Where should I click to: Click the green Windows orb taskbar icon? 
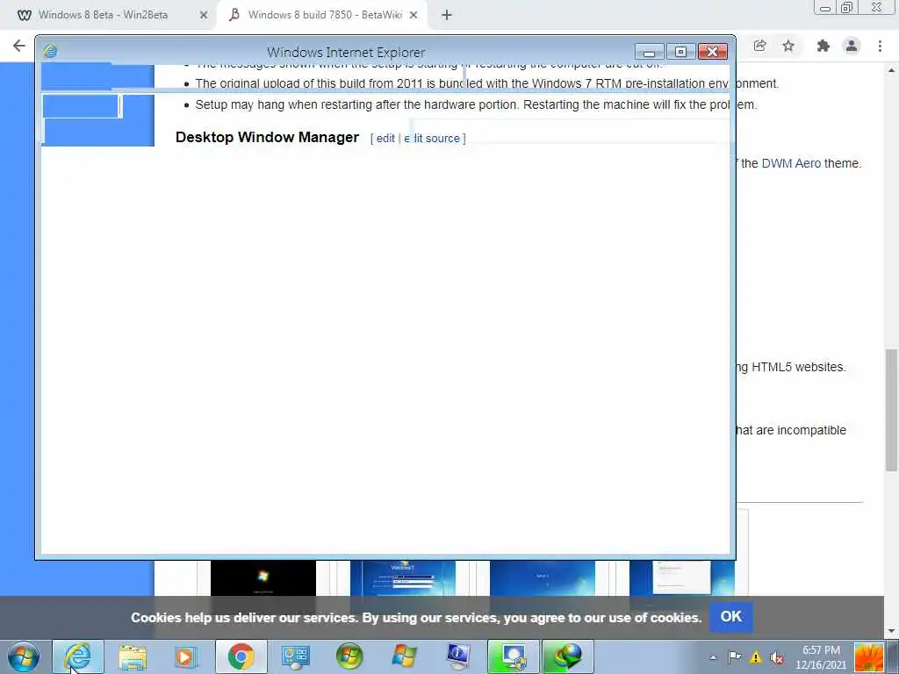tap(349, 656)
